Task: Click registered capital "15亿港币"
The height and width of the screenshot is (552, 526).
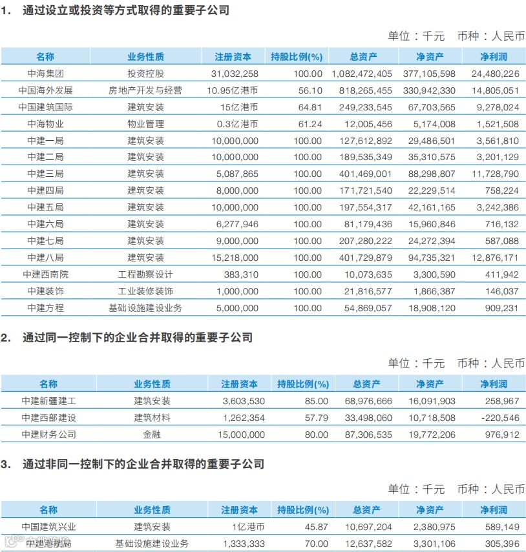Action: [x=239, y=107]
